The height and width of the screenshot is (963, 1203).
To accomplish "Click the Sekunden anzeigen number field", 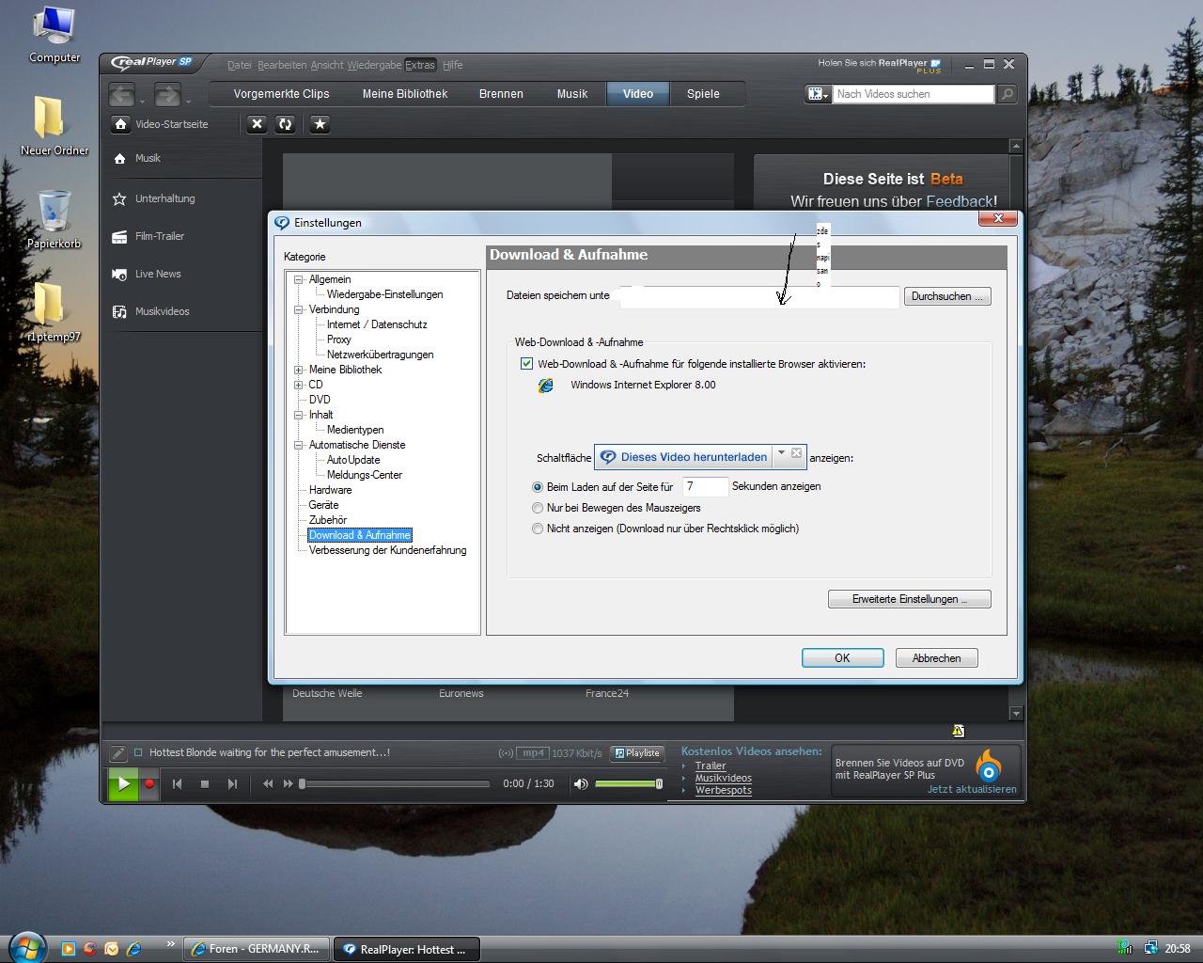I will (705, 487).
